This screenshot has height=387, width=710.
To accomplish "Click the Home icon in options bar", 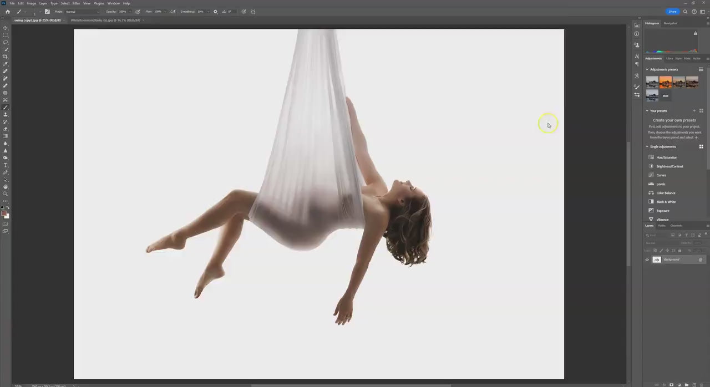I will tap(7, 12).
